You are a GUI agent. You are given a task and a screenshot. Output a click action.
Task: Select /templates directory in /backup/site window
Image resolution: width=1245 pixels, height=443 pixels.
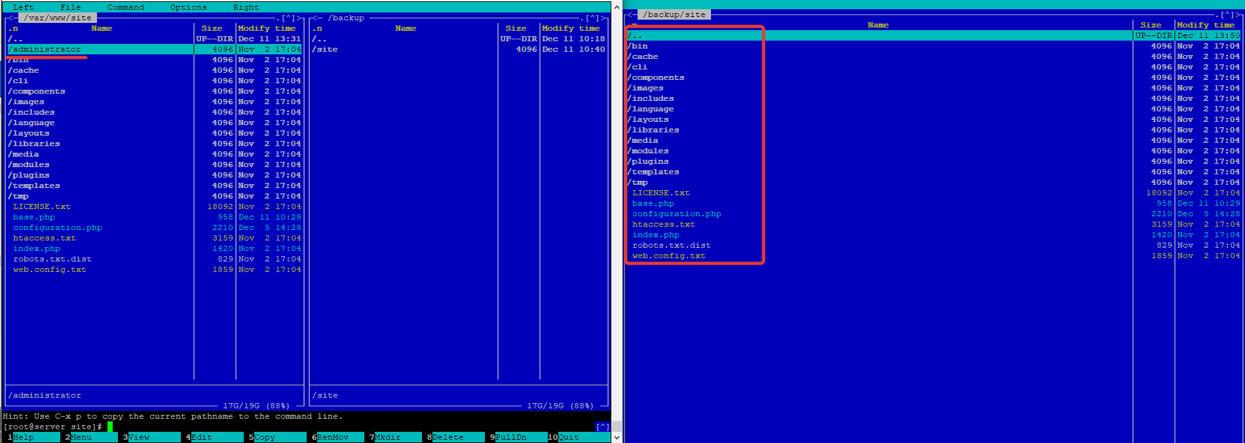(x=933, y=172)
